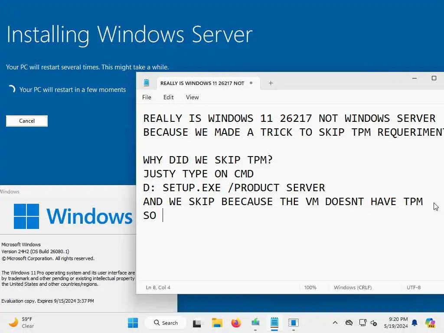This screenshot has width=444, height=333.
Task: Open the Windows Start menu
Action: click(x=133, y=323)
